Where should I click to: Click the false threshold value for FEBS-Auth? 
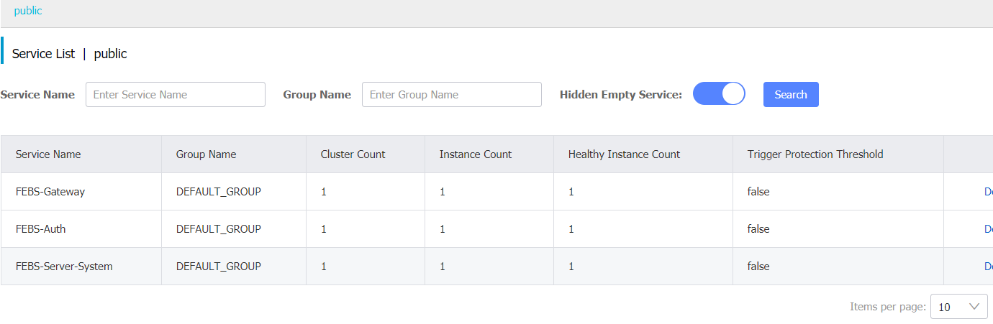(758, 229)
